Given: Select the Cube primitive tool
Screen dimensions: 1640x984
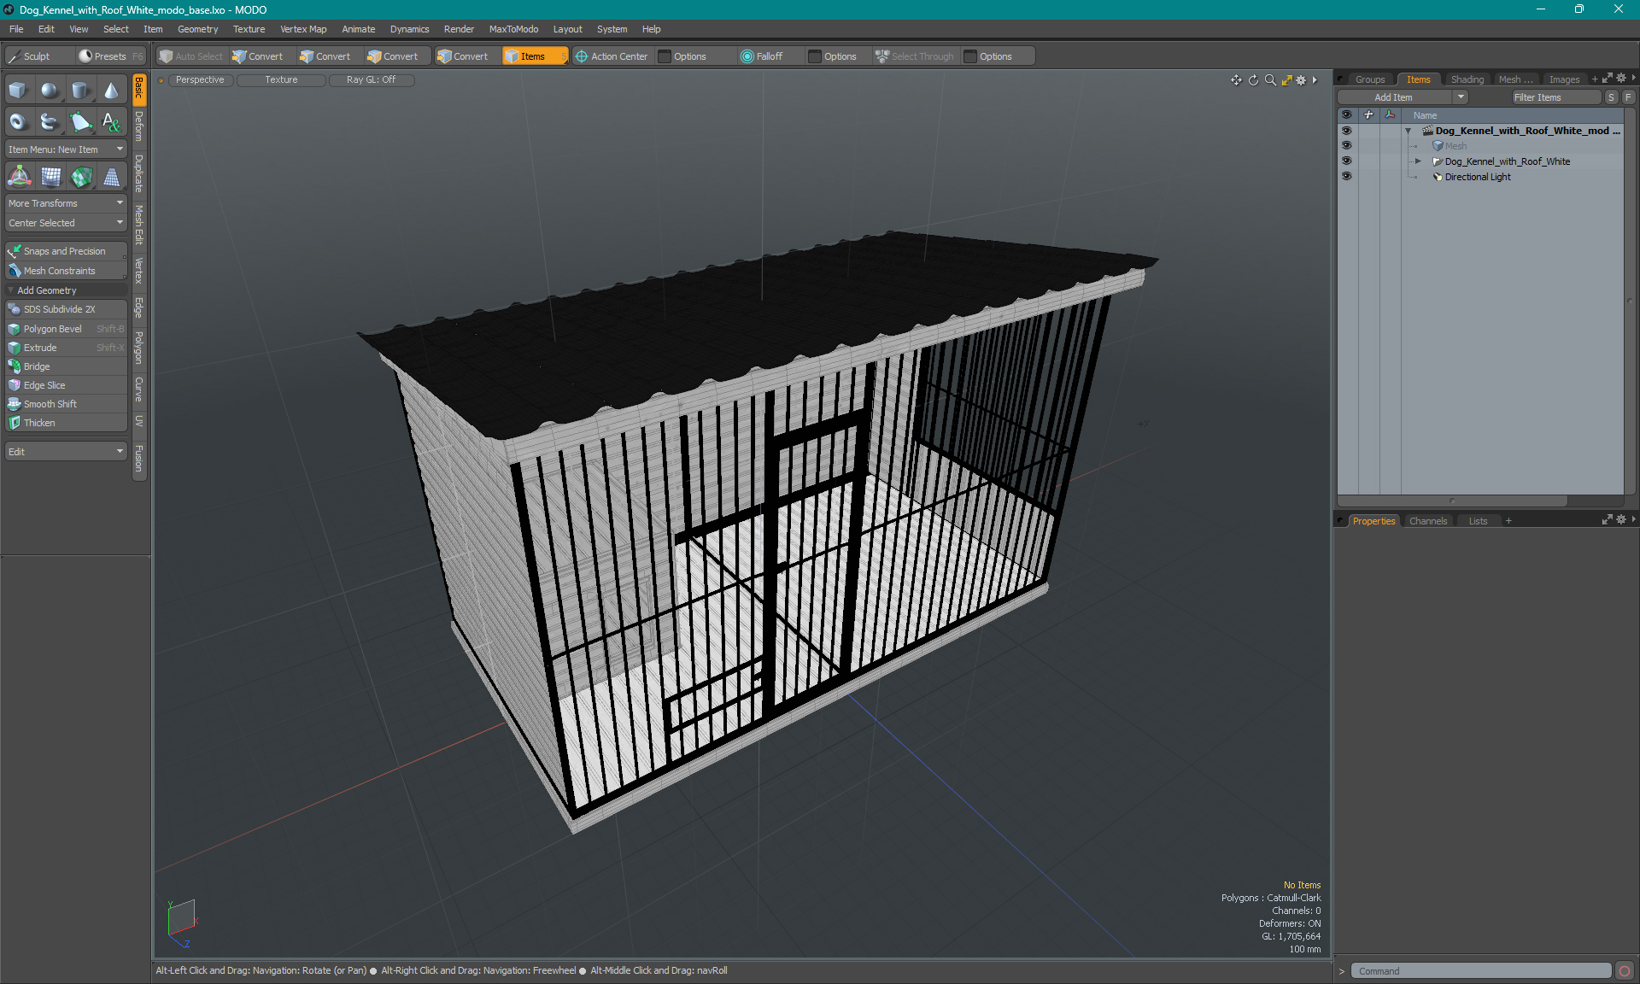Looking at the screenshot, I should click(x=18, y=91).
